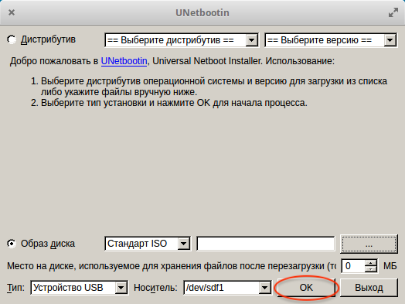
Task: Click the Выход button
Action: click(x=369, y=288)
